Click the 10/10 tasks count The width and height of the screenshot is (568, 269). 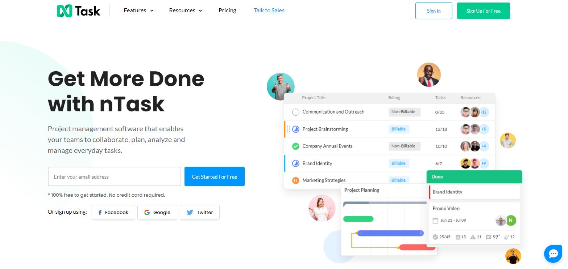(x=441, y=146)
